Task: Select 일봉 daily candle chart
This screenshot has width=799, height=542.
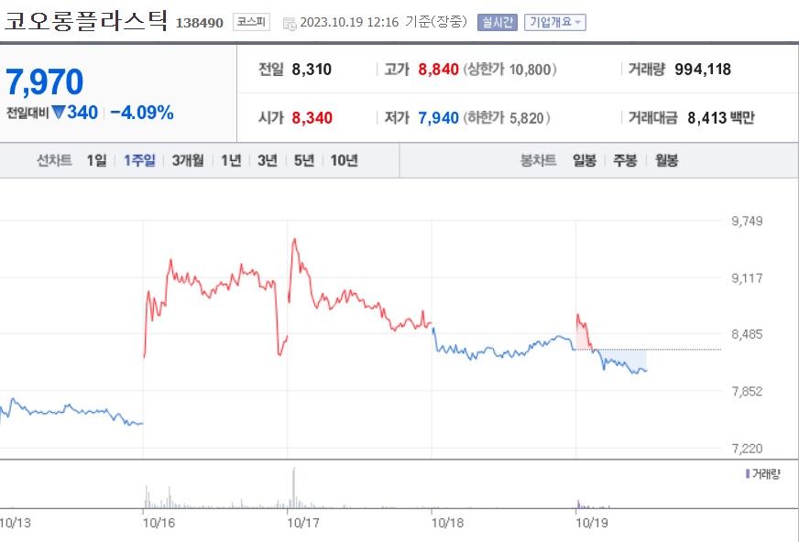Action: (x=583, y=158)
